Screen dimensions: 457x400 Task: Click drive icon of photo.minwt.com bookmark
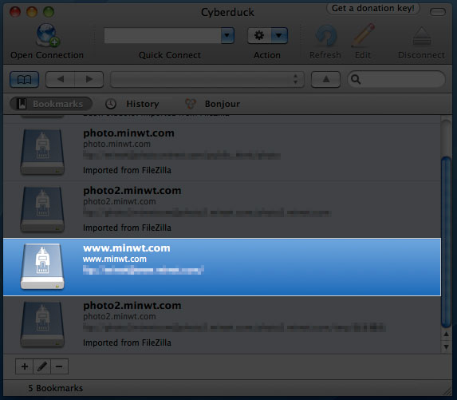tap(42, 152)
